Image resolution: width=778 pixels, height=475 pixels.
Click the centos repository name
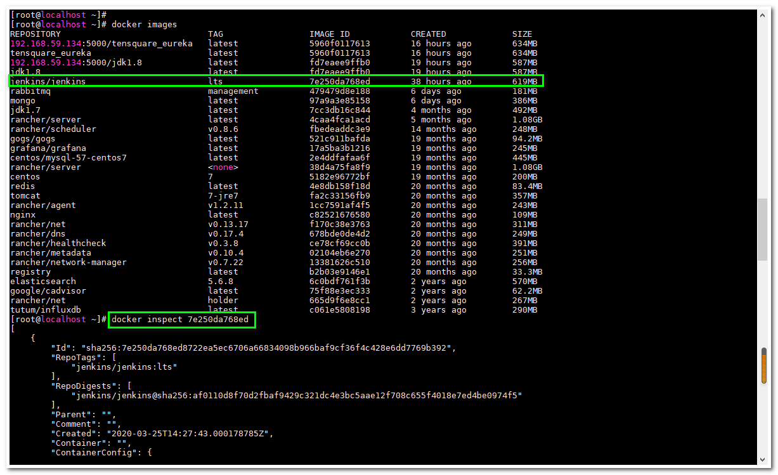click(25, 176)
